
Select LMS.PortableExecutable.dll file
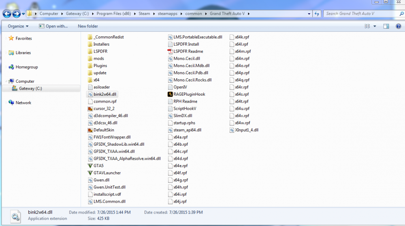click(x=195, y=37)
